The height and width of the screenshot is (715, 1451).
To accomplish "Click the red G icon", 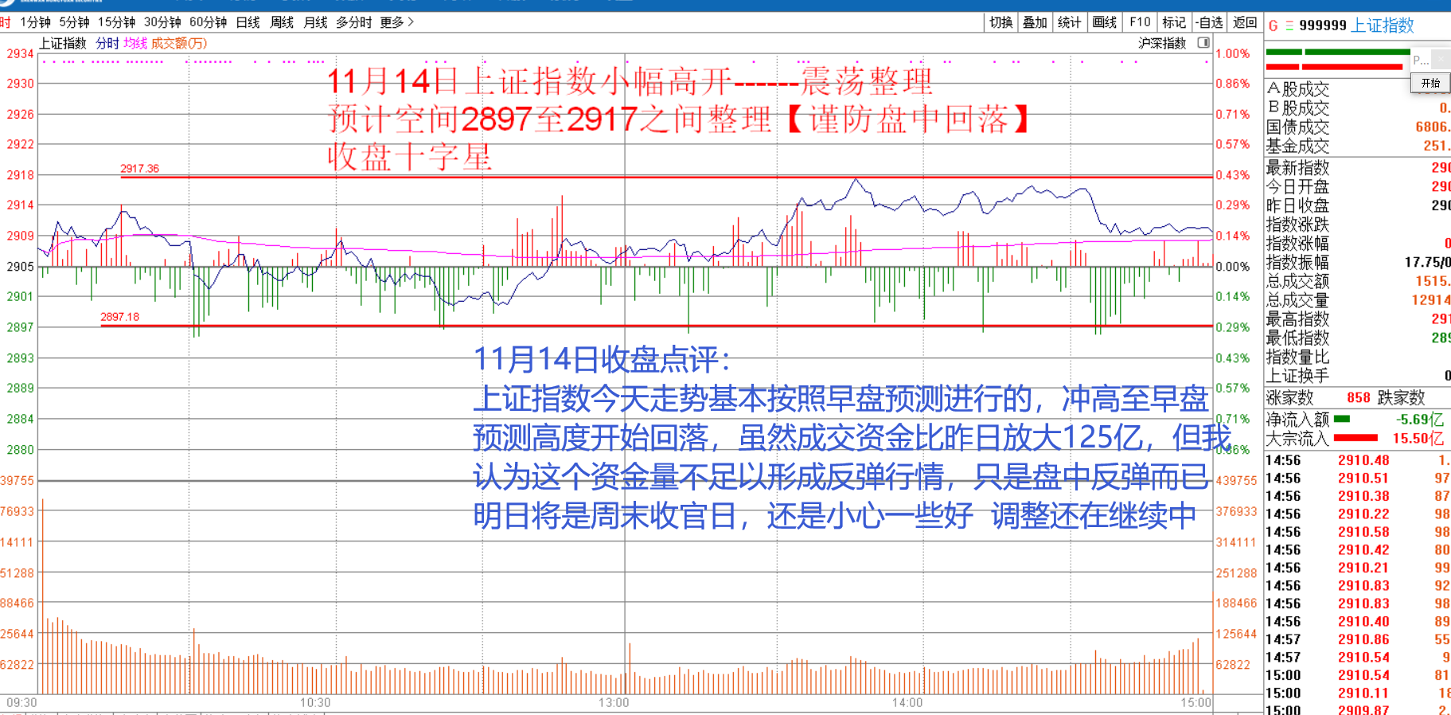I will pos(1274,25).
